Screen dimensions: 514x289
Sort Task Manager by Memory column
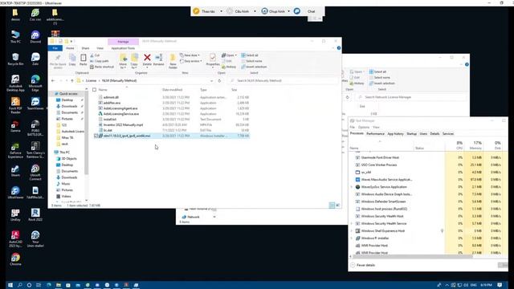[475, 145]
